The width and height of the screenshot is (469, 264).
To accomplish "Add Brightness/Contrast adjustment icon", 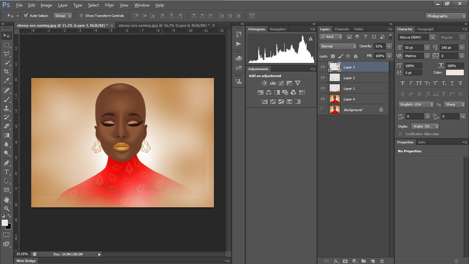I will point(264,83).
